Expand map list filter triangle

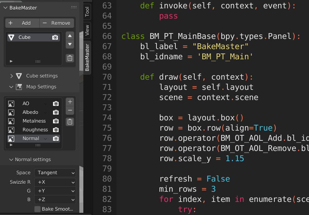coord(11,145)
